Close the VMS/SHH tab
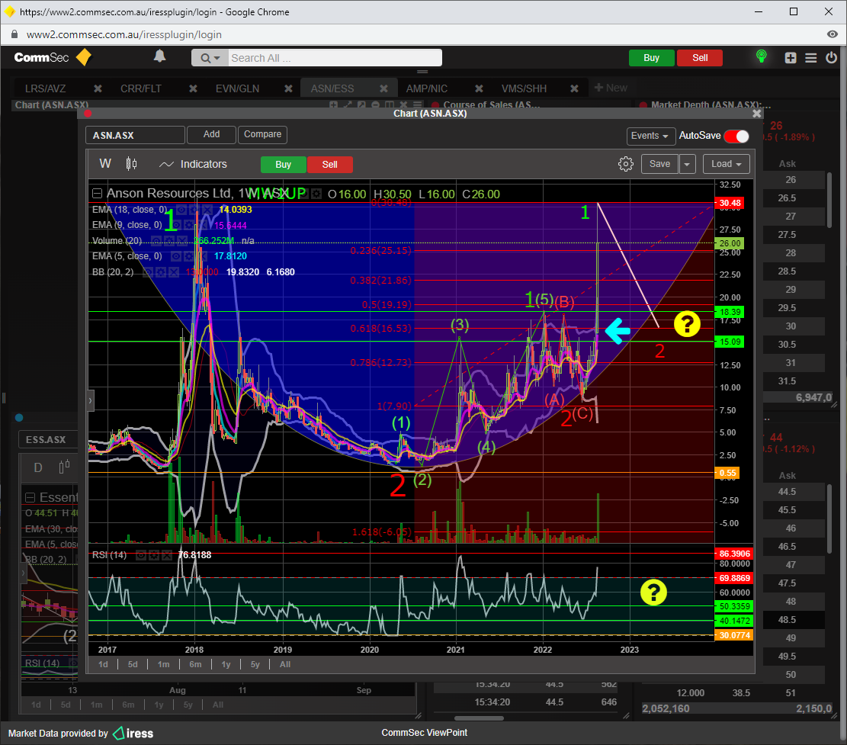The image size is (847, 745). (x=574, y=88)
